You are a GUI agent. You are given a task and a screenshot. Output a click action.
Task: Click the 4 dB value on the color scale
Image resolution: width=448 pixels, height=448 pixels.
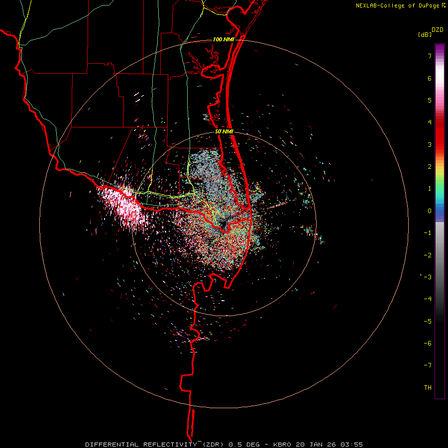point(430,122)
